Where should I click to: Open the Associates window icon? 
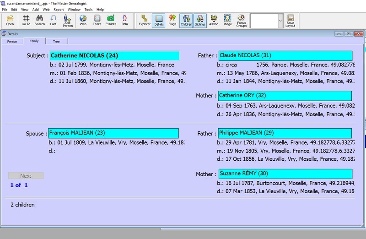pyautogui.click(x=214, y=20)
